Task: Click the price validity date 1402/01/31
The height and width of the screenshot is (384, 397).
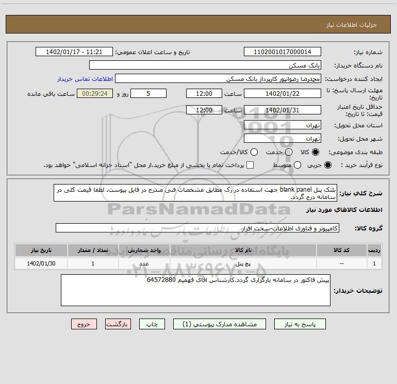Action: point(283,110)
